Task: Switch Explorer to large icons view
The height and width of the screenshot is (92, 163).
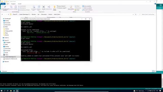Action: (155, 71)
